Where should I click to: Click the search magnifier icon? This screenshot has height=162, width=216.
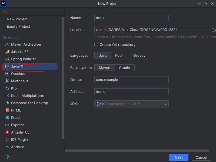5,11
